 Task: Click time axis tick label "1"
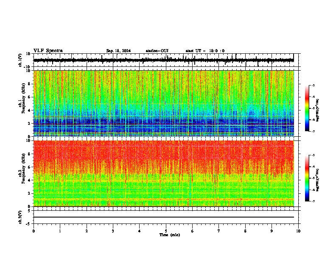[60, 231]
